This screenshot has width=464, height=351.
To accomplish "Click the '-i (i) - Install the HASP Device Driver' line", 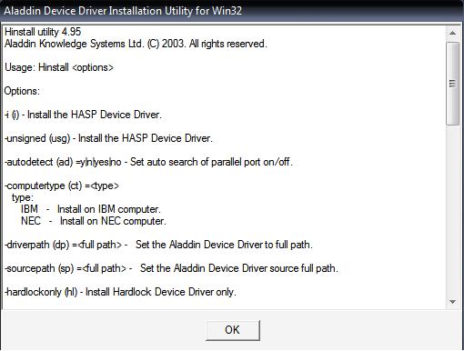I will pyautogui.click(x=83, y=115).
